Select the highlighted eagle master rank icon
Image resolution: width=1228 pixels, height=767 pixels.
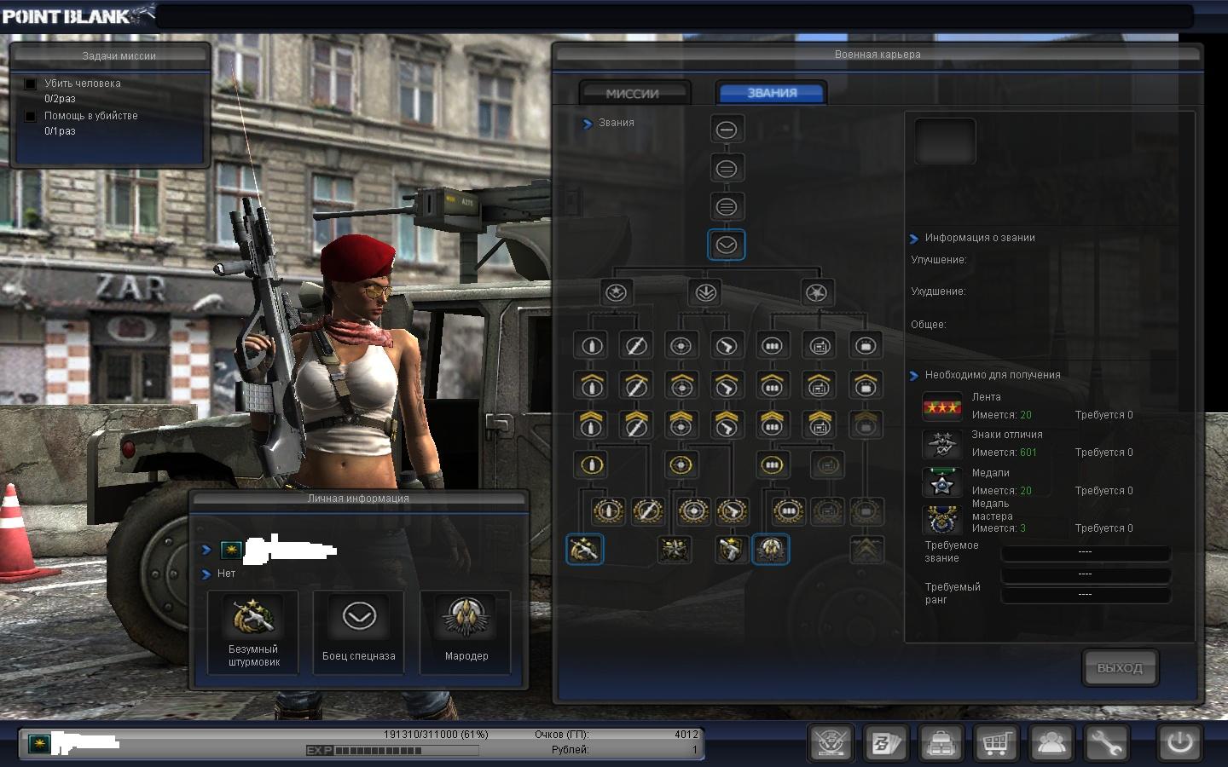(x=771, y=550)
